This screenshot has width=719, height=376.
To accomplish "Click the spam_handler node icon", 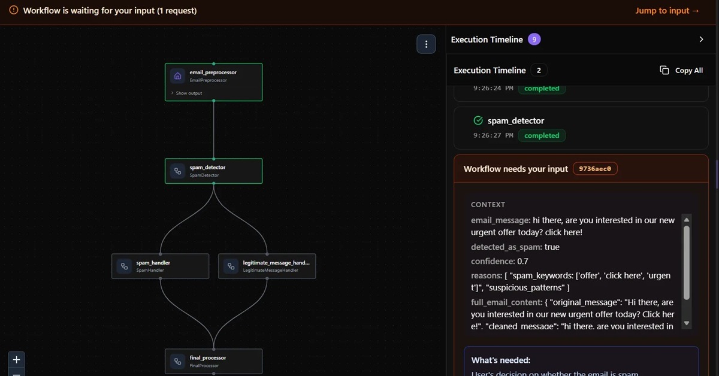I will pyautogui.click(x=124, y=266).
